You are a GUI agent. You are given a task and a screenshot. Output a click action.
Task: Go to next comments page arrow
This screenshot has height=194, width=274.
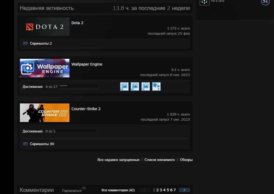184,190
